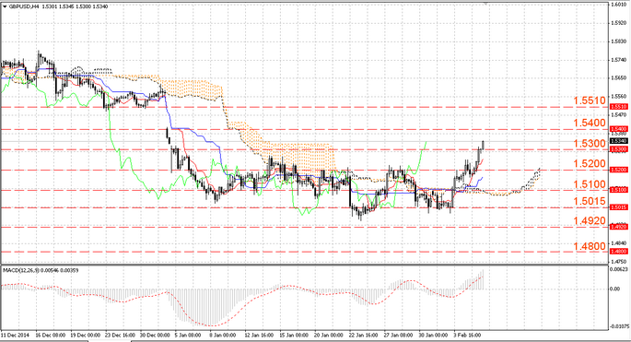Click the 1.4750 value on price axis
Screen dimensions: 631x342
(618, 262)
